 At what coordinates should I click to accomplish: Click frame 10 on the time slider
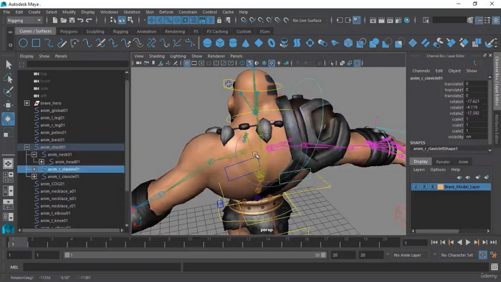click(190, 243)
